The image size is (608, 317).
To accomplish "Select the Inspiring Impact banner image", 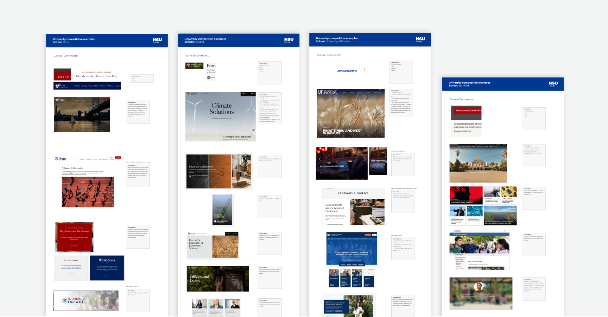I will click(x=86, y=301).
